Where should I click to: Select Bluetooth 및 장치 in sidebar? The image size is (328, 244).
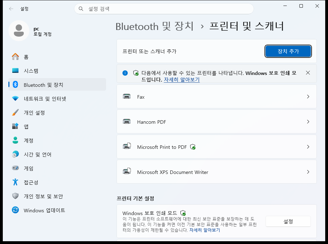coord(57,84)
